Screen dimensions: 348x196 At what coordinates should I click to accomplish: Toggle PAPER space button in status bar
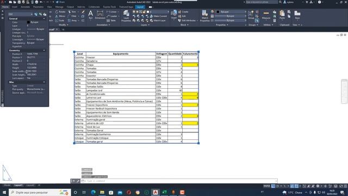click(267, 186)
